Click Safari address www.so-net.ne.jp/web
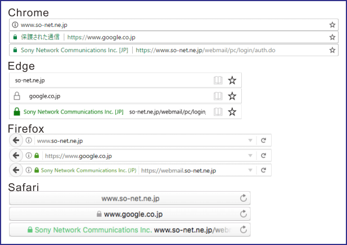 (192, 230)
